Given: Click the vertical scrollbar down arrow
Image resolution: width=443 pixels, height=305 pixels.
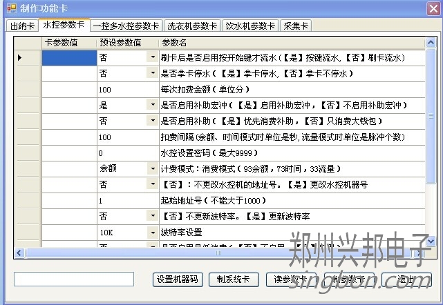Looking at the screenshot, I should tap(431, 242).
